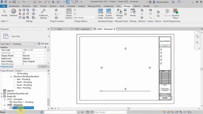Launch Dynamo Player
203x114 pixels.
click(175, 14)
